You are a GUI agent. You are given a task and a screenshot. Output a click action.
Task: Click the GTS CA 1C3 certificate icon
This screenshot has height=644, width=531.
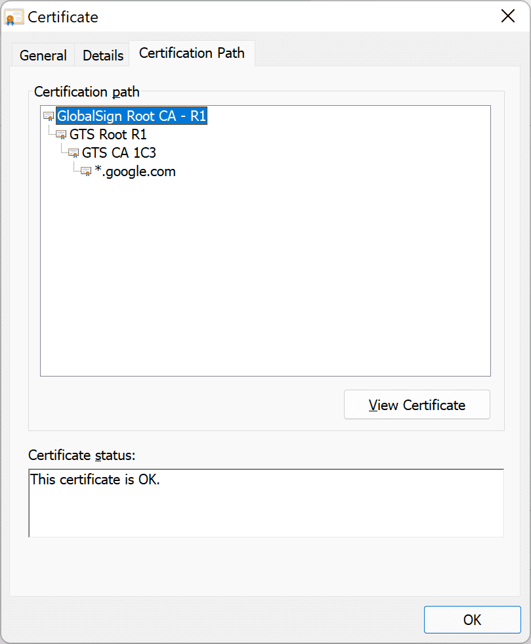point(74,152)
